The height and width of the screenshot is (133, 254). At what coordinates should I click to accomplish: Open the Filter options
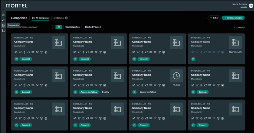click(x=214, y=18)
